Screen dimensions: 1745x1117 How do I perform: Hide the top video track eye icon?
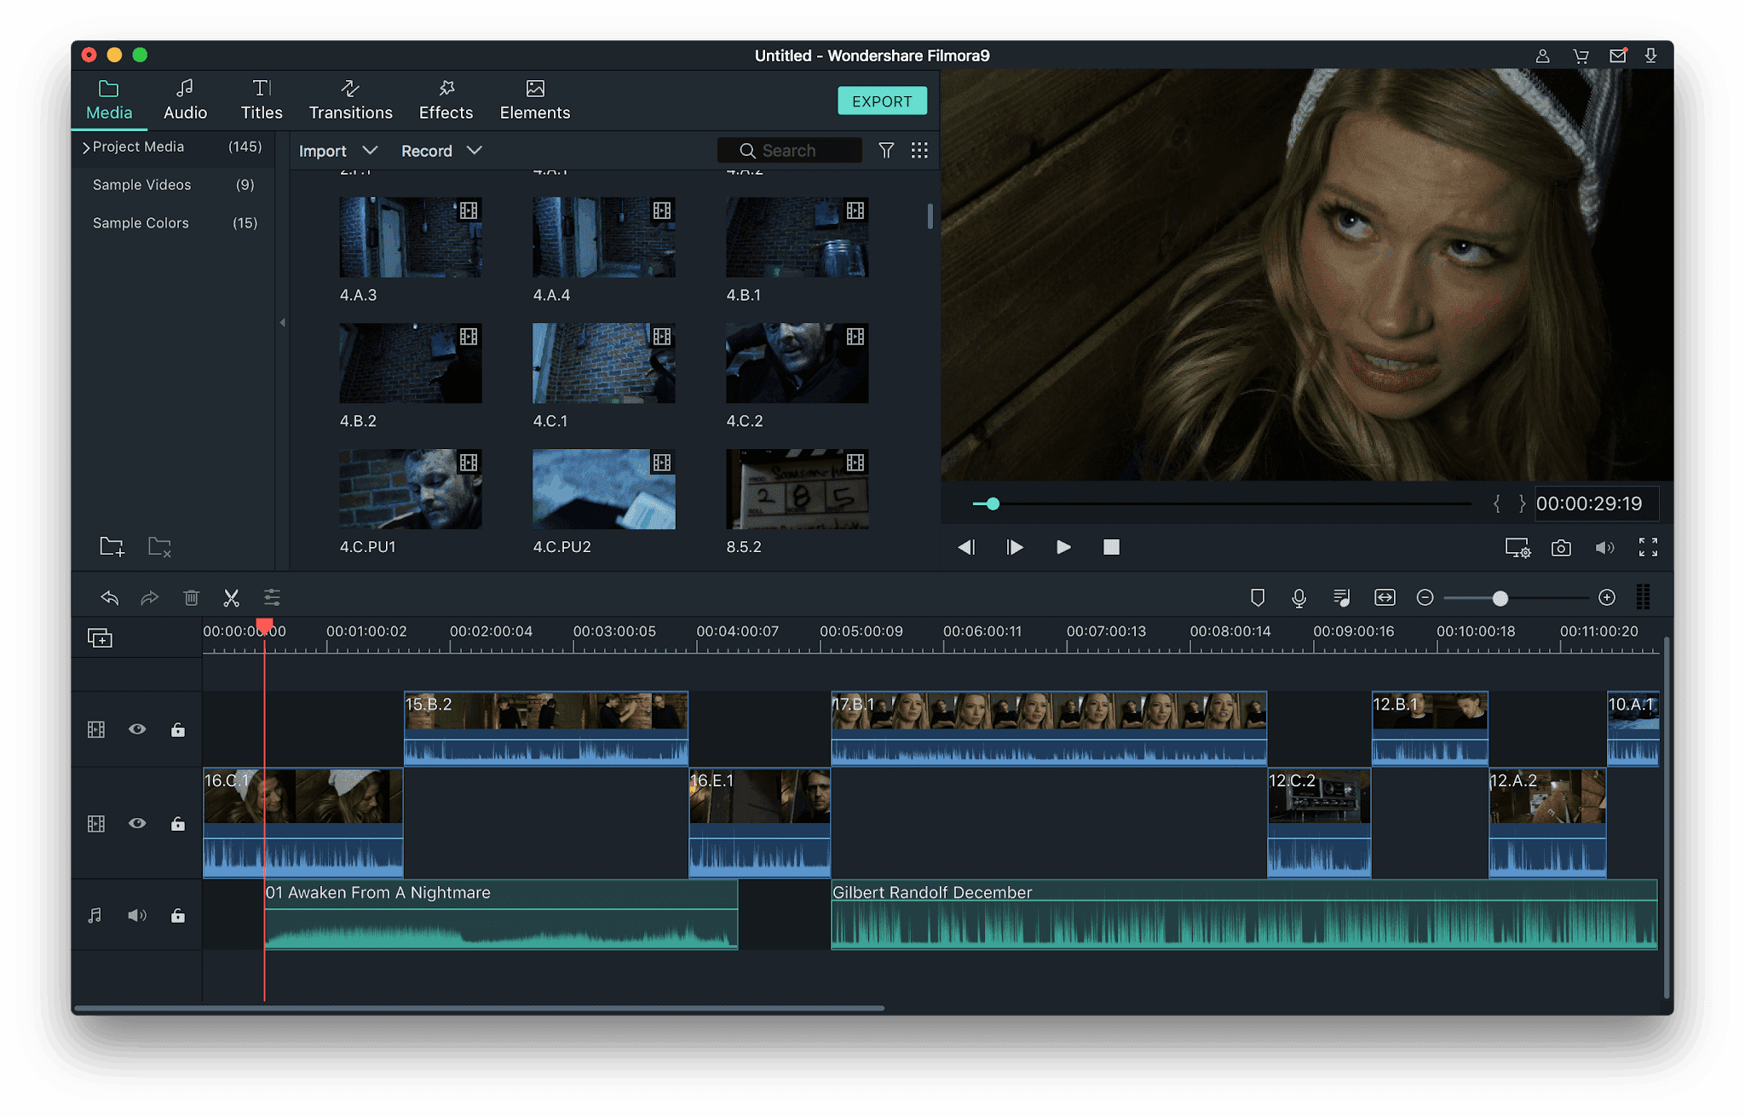point(137,729)
